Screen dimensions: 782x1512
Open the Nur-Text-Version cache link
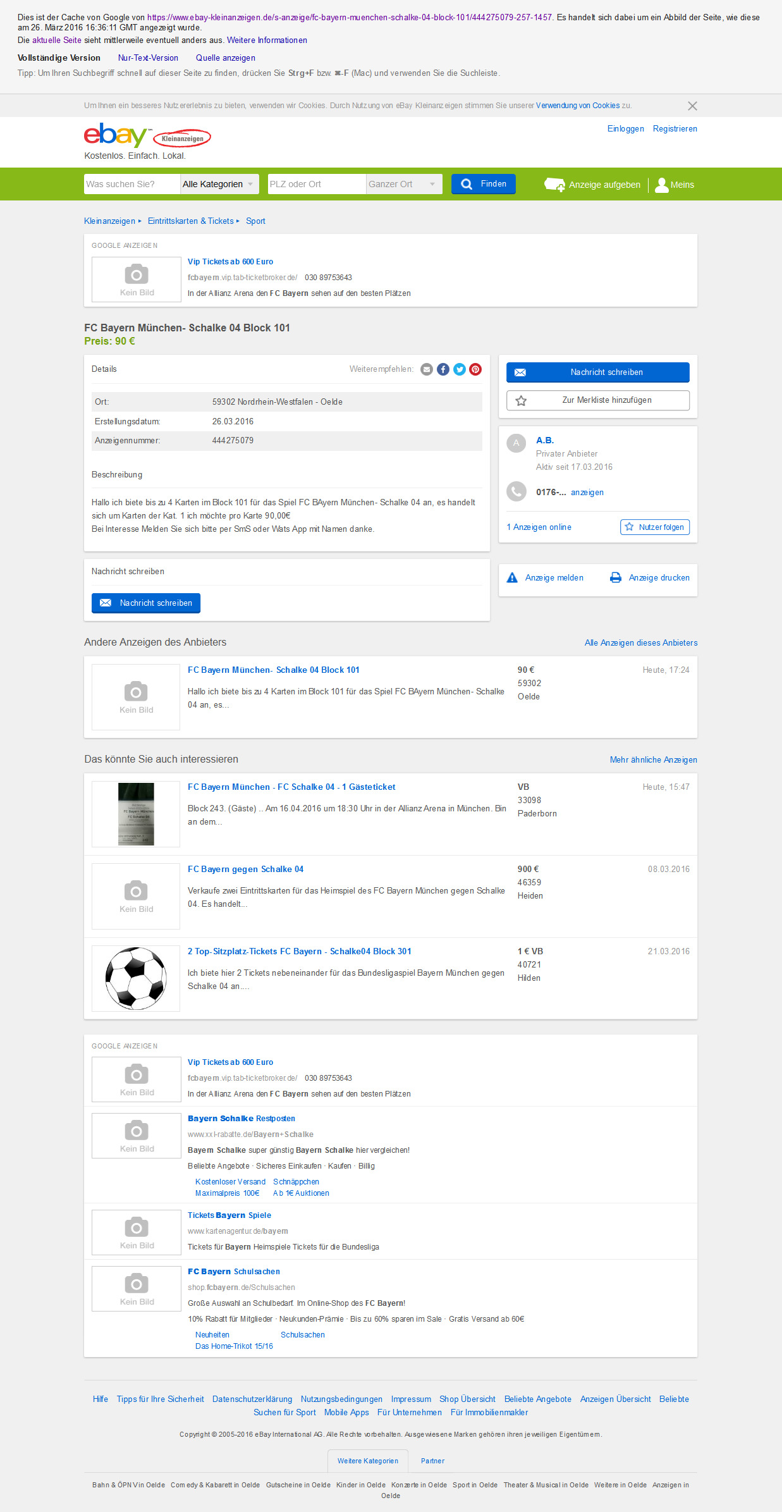tap(148, 58)
